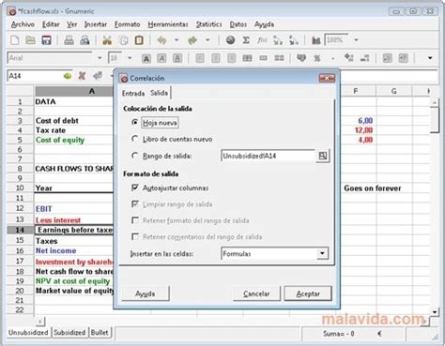Click the Cancelar button

point(256,293)
